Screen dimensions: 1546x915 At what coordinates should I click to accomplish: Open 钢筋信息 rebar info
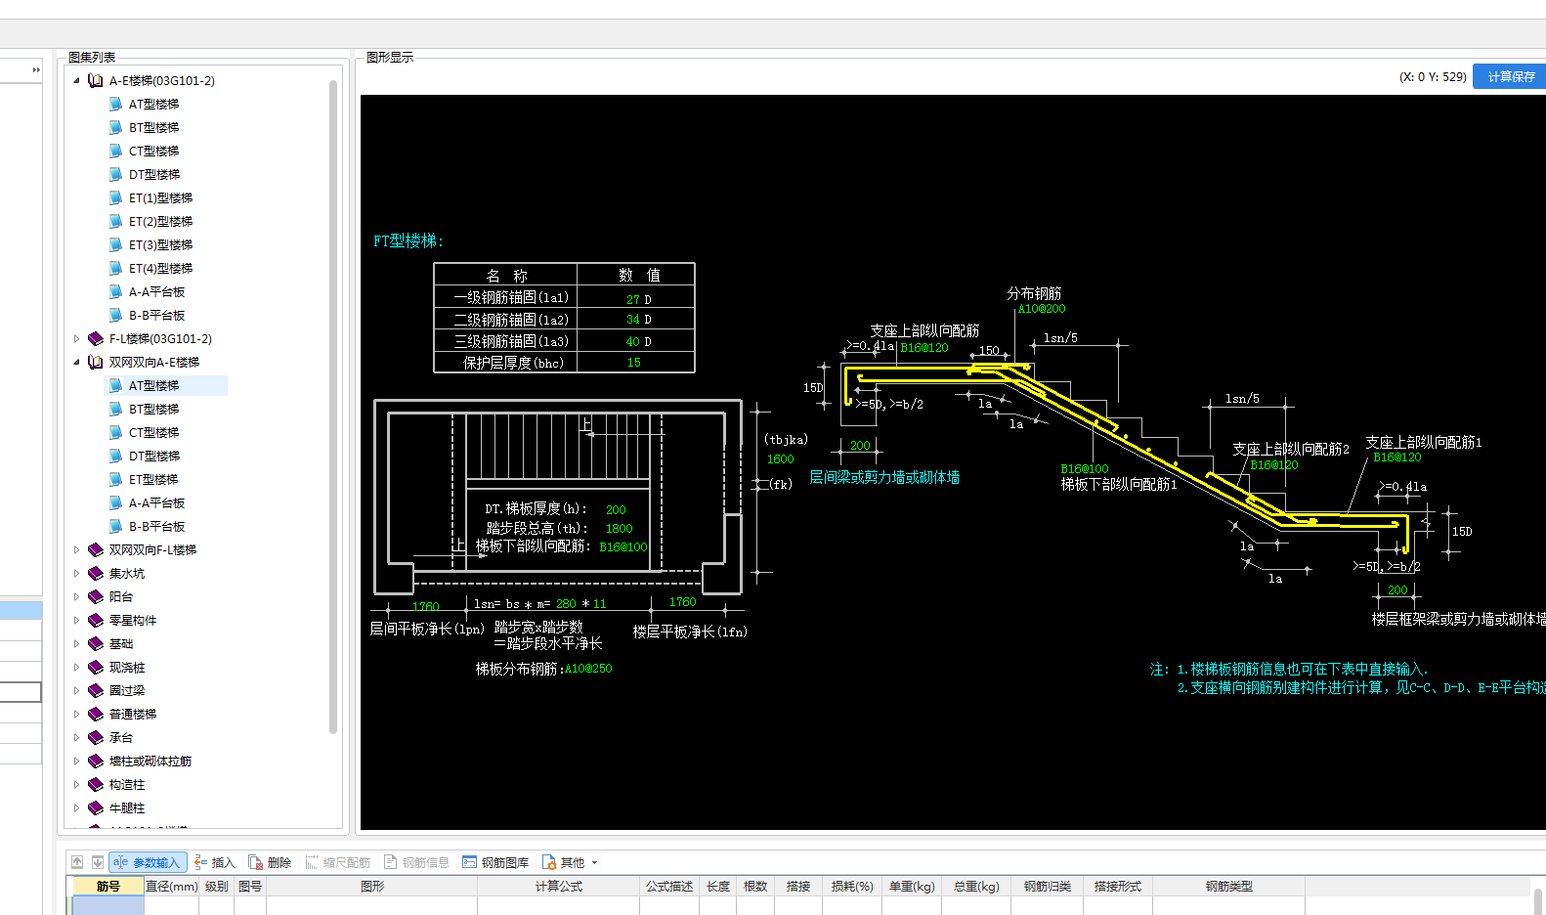tap(417, 862)
